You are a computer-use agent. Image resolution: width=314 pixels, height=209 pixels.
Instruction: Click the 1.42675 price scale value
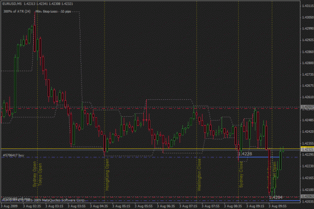pyautogui.click(x=308, y=86)
